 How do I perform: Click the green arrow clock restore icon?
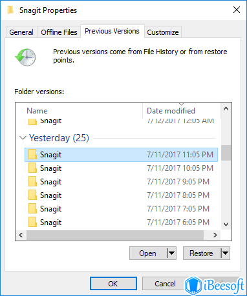point(25,57)
